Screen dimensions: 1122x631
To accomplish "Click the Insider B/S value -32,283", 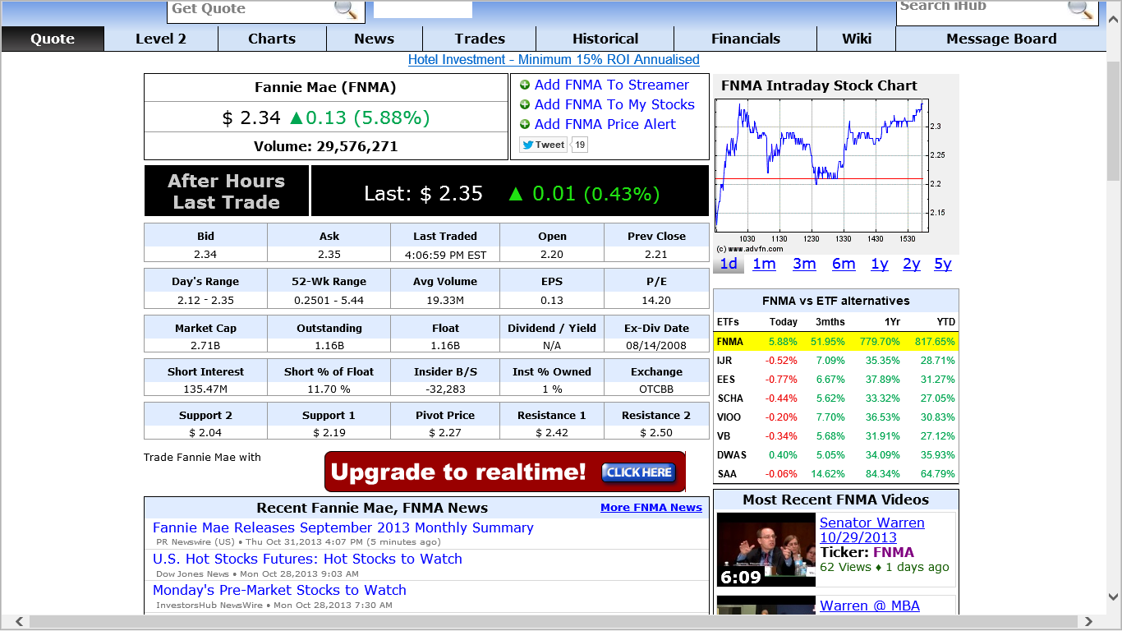I will tap(445, 389).
